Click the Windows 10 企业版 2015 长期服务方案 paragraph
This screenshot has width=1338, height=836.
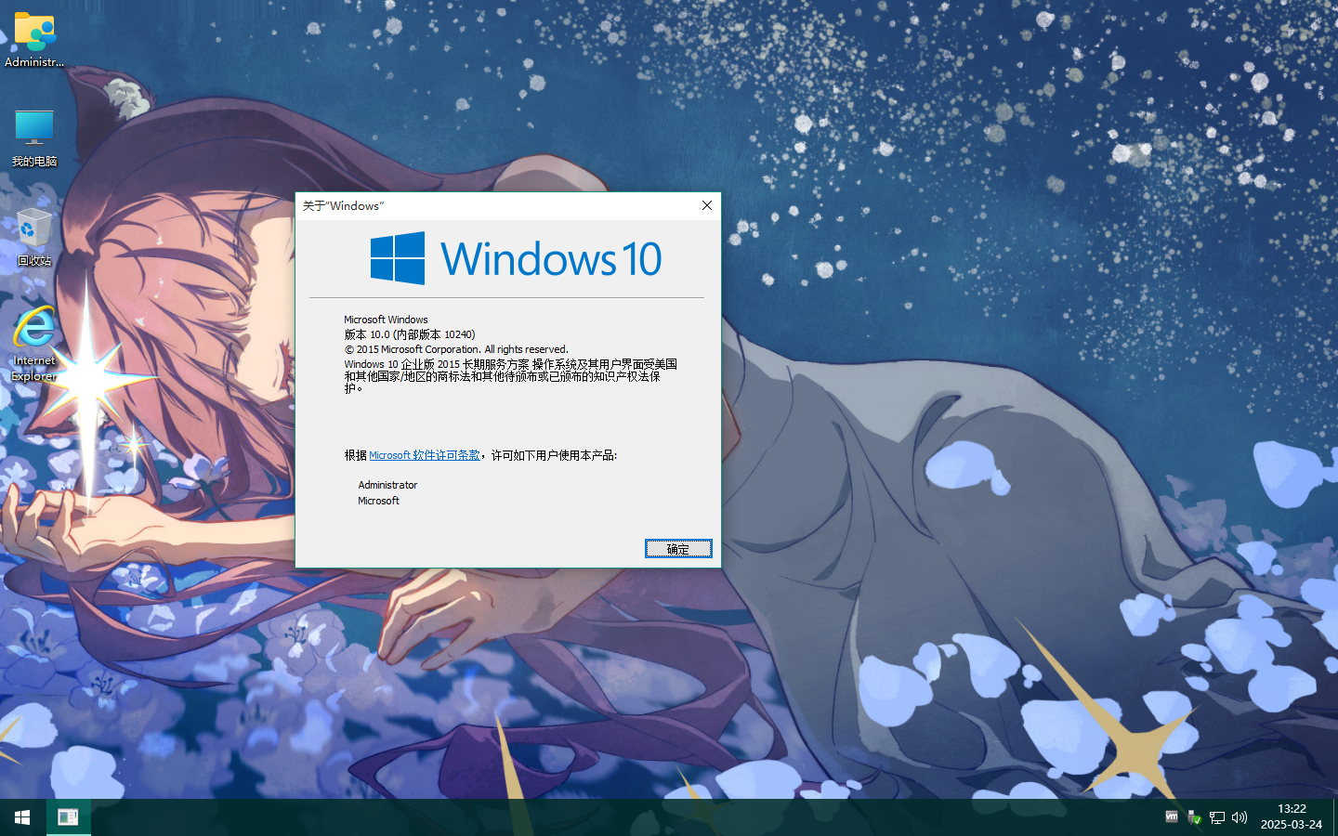[510, 376]
